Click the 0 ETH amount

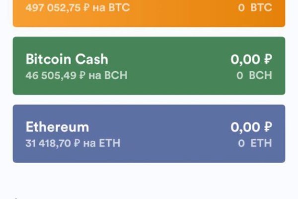[x=255, y=143]
